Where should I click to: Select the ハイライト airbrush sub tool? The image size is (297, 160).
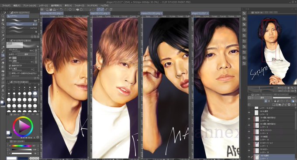tap(22, 28)
